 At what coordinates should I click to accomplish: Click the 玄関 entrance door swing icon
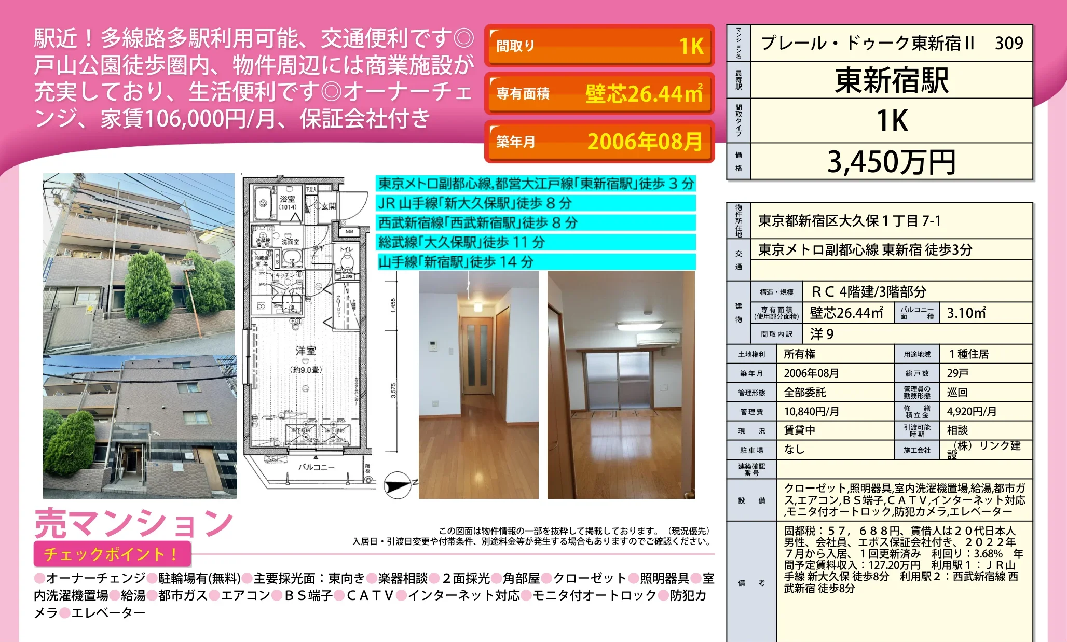(349, 205)
